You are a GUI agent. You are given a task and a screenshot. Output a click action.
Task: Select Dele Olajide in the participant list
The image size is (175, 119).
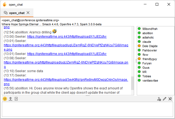pyautogui.click(x=150, y=46)
